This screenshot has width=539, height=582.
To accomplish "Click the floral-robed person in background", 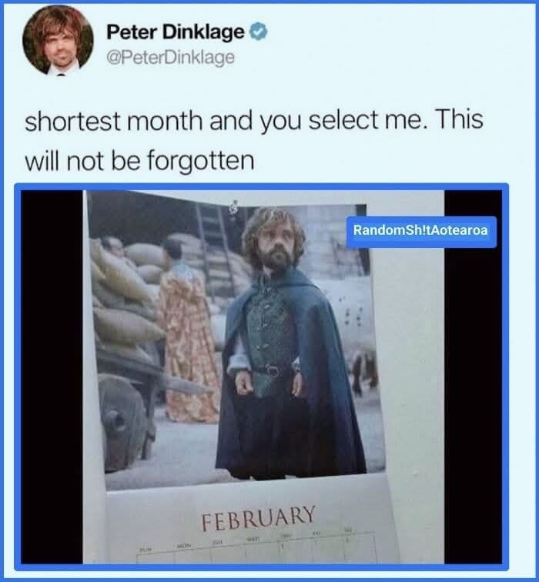I will coord(188,333).
